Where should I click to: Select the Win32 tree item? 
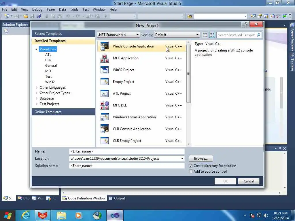tap(50, 82)
